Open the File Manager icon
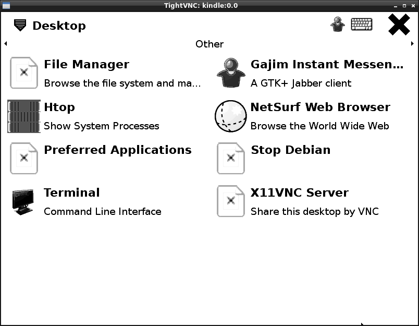 pos(24,73)
